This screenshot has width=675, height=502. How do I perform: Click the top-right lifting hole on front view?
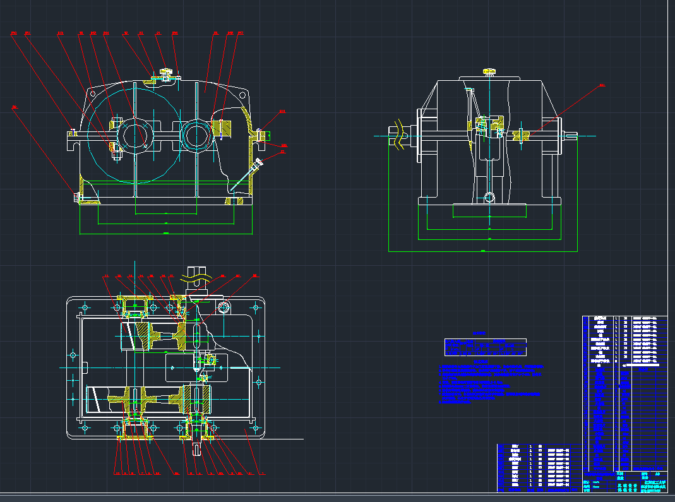coord(242,93)
